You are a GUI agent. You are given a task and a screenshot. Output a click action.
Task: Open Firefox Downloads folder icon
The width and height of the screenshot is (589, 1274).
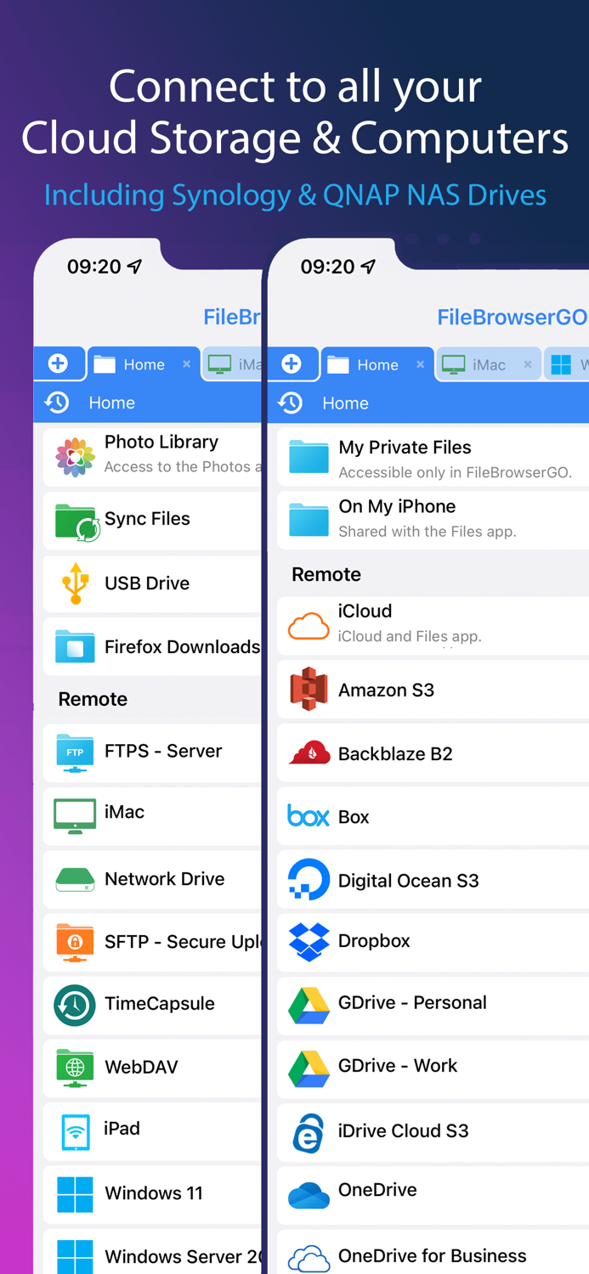point(75,646)
